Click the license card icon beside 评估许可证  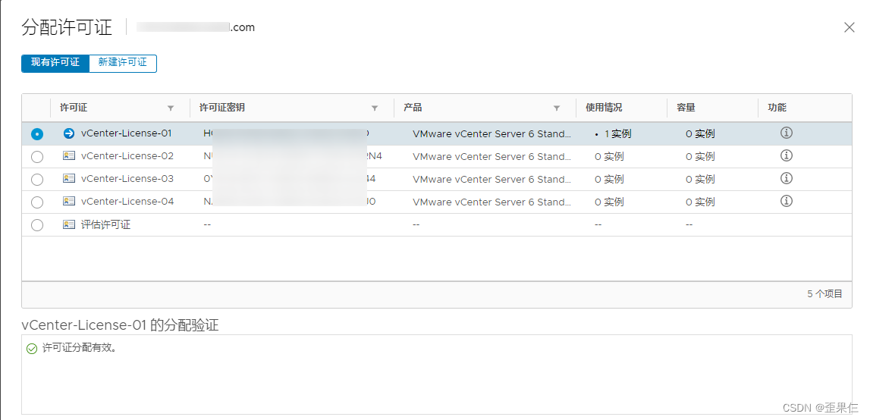(x=69, y=224)
